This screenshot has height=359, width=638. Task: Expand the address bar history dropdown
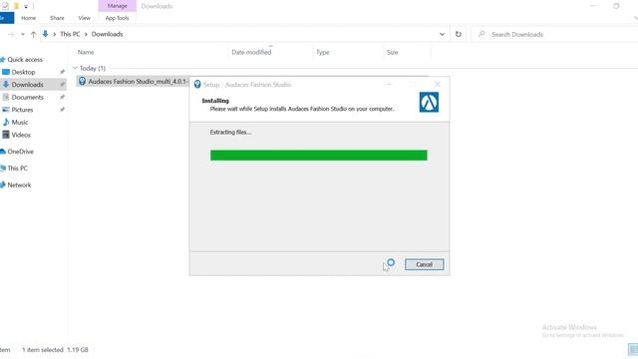pos(442,34)
